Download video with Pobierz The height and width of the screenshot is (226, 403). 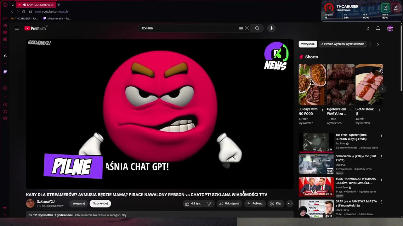tap(255, 203)
